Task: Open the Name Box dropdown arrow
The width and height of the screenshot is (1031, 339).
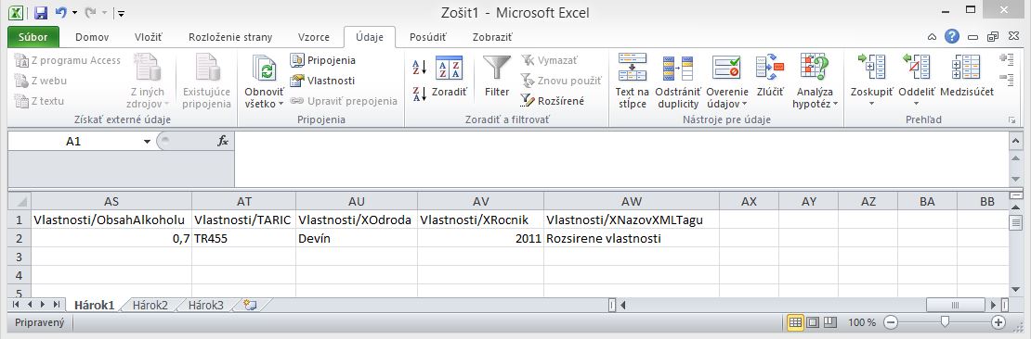Action: (148, 142)
